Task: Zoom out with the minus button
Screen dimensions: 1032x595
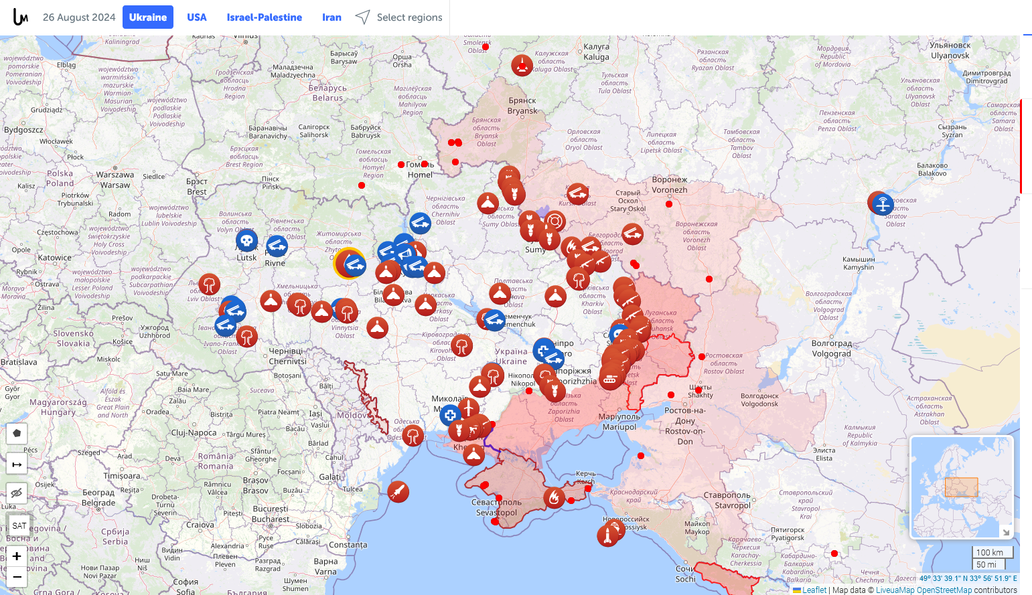Action: pyautogui.click(x=17, y=577)
